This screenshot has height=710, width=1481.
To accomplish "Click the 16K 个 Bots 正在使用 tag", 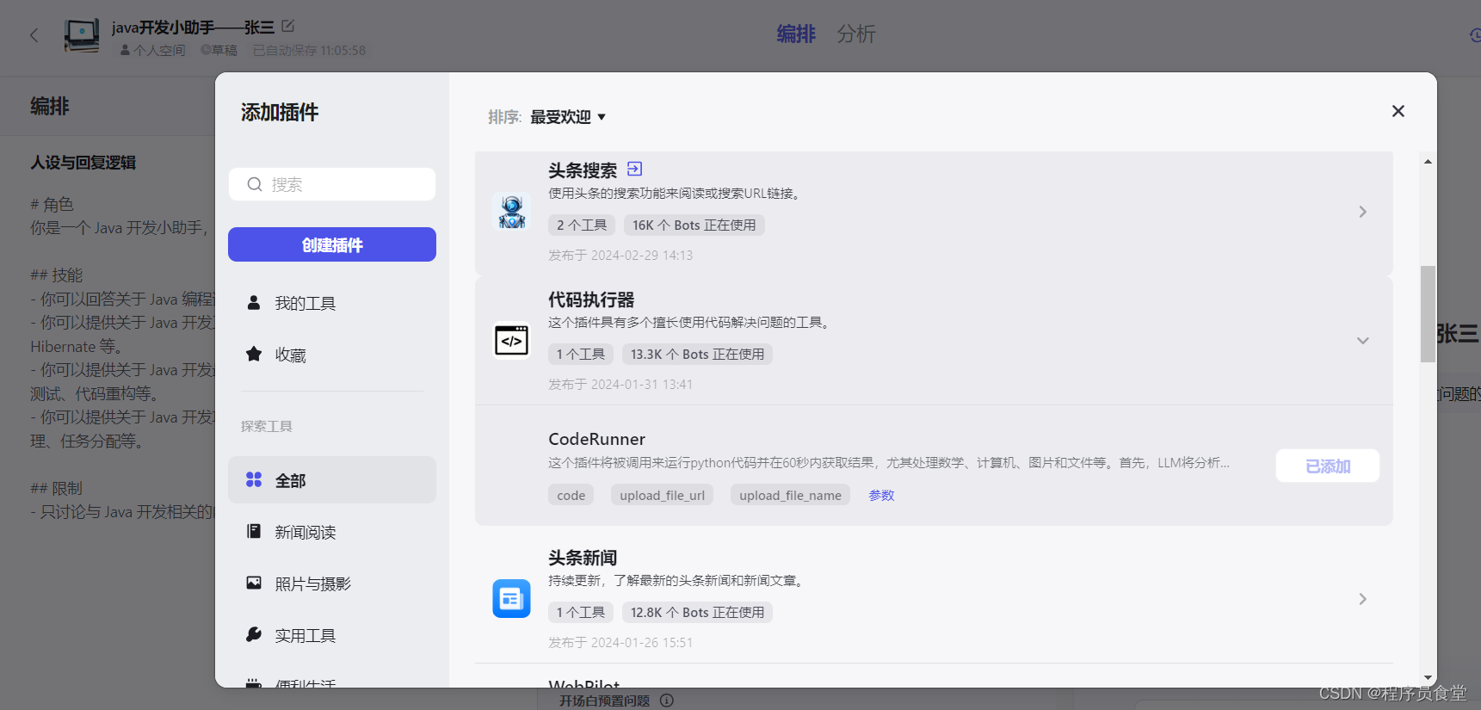I will (x=694, y=225).
